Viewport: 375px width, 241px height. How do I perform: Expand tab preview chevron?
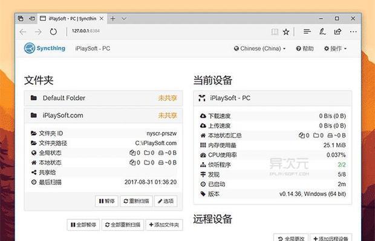click(x=124, y=18)
